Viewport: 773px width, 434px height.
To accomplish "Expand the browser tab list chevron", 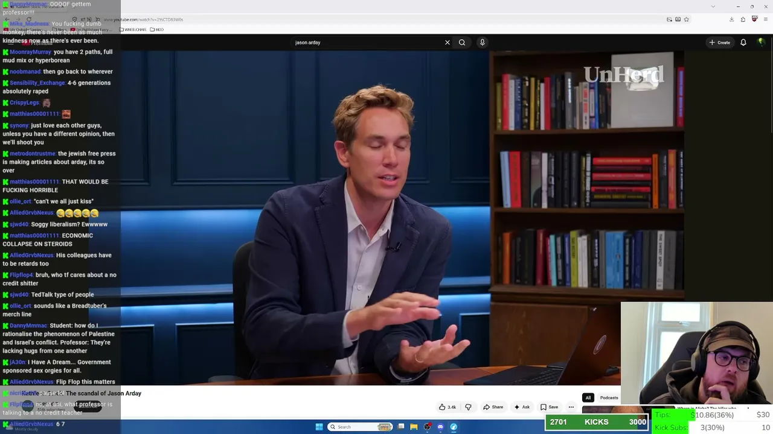I will point(713,6).
